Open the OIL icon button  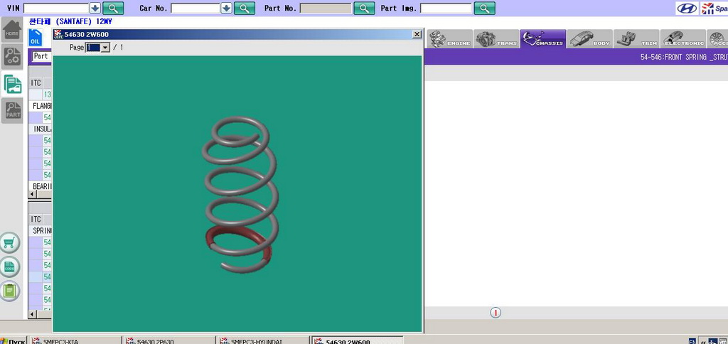(x=35, y=38)
